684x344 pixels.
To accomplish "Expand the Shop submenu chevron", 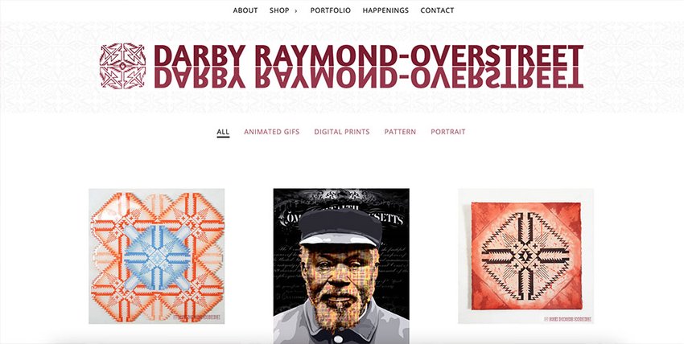I will point(296,11).
